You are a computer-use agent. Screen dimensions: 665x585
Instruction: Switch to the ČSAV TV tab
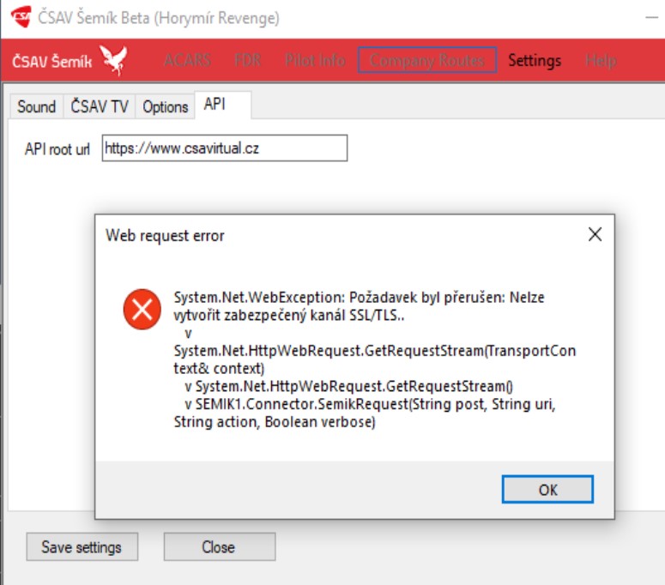pyautogui.click(x=100, y=106)
